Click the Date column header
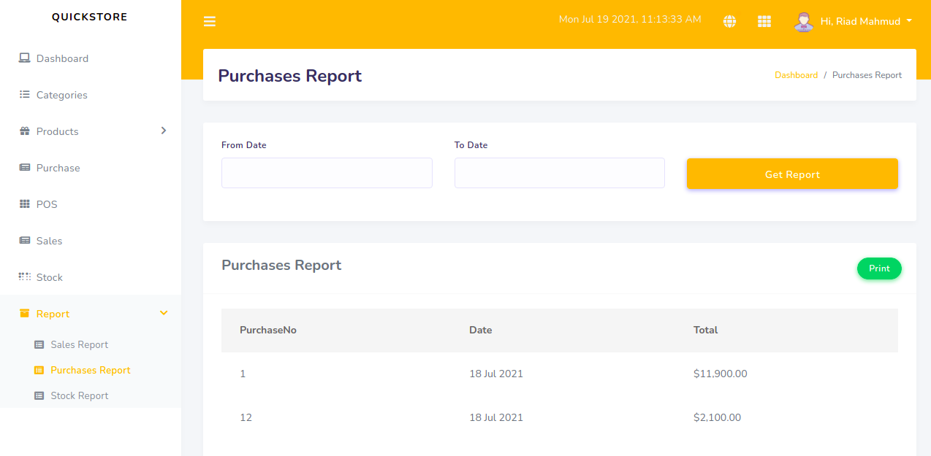 pos(480,330)
